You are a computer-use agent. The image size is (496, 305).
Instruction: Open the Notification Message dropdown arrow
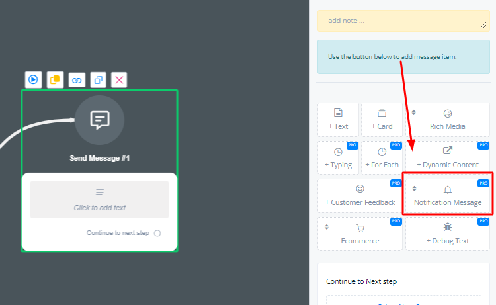[414, 189]
